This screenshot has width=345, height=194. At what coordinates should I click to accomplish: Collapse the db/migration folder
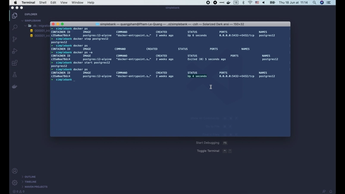pyautogui.click(x=37, y=26)
